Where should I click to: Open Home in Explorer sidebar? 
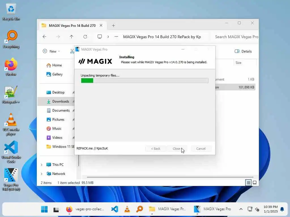57,65
